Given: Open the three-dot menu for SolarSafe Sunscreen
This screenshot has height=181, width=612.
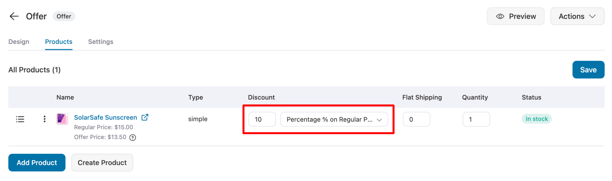Looking at the screenshot, I should click(x=44, y=119).
